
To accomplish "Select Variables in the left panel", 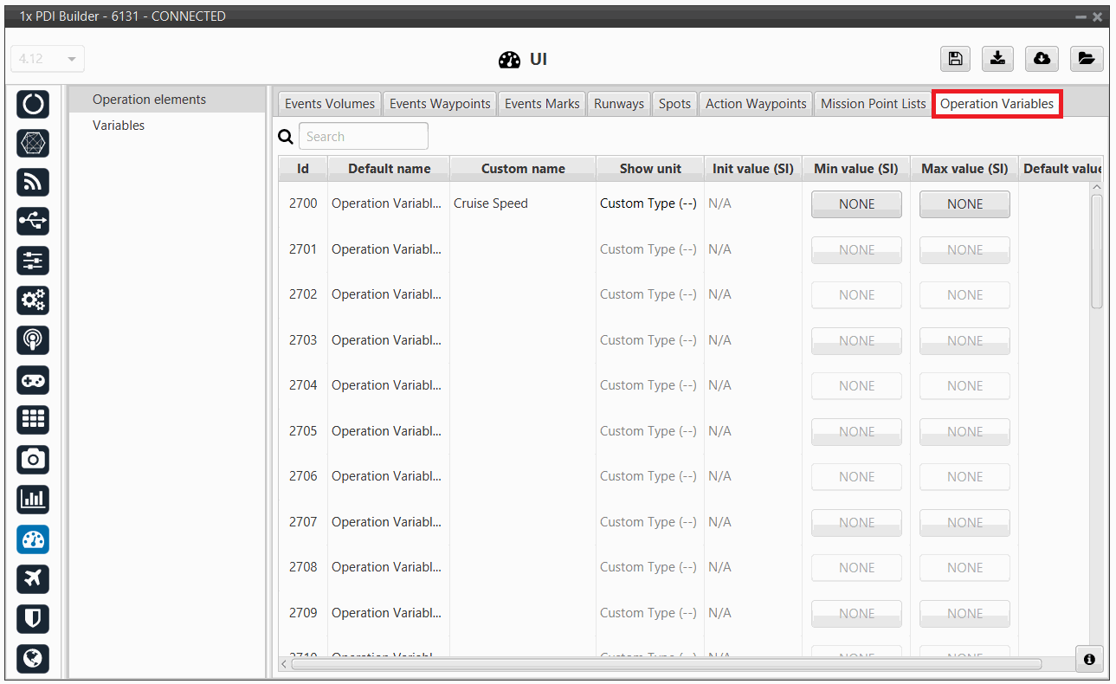I will (119, 126).
